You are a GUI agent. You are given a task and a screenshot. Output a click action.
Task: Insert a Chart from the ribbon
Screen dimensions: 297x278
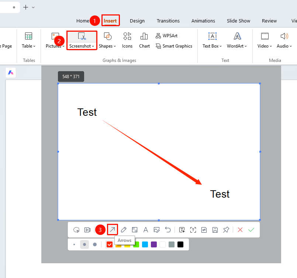click(x=144, y=40)
